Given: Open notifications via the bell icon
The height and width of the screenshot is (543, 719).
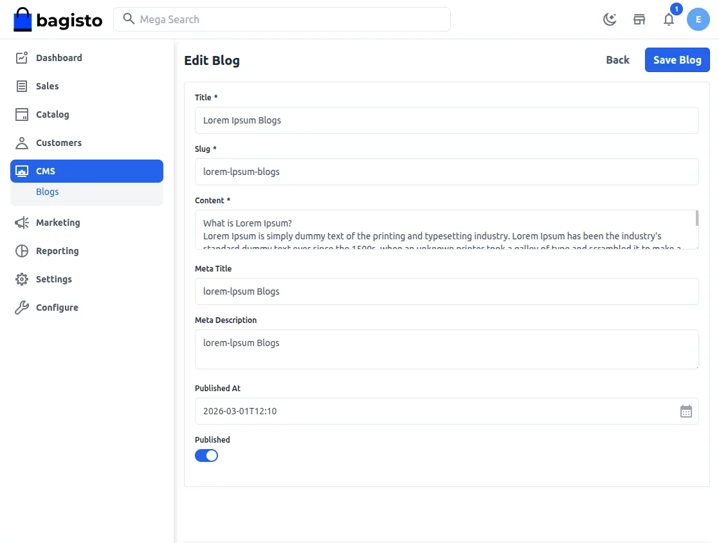Looking at the screenshot, I should pyautogui.click(x=669, y=19).
